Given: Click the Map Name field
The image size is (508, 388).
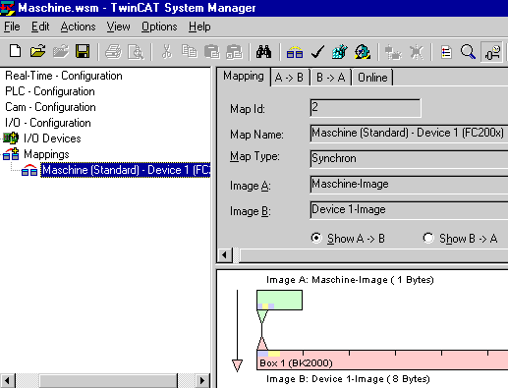Looking at the screenshot, I should [x=409, y=134].
